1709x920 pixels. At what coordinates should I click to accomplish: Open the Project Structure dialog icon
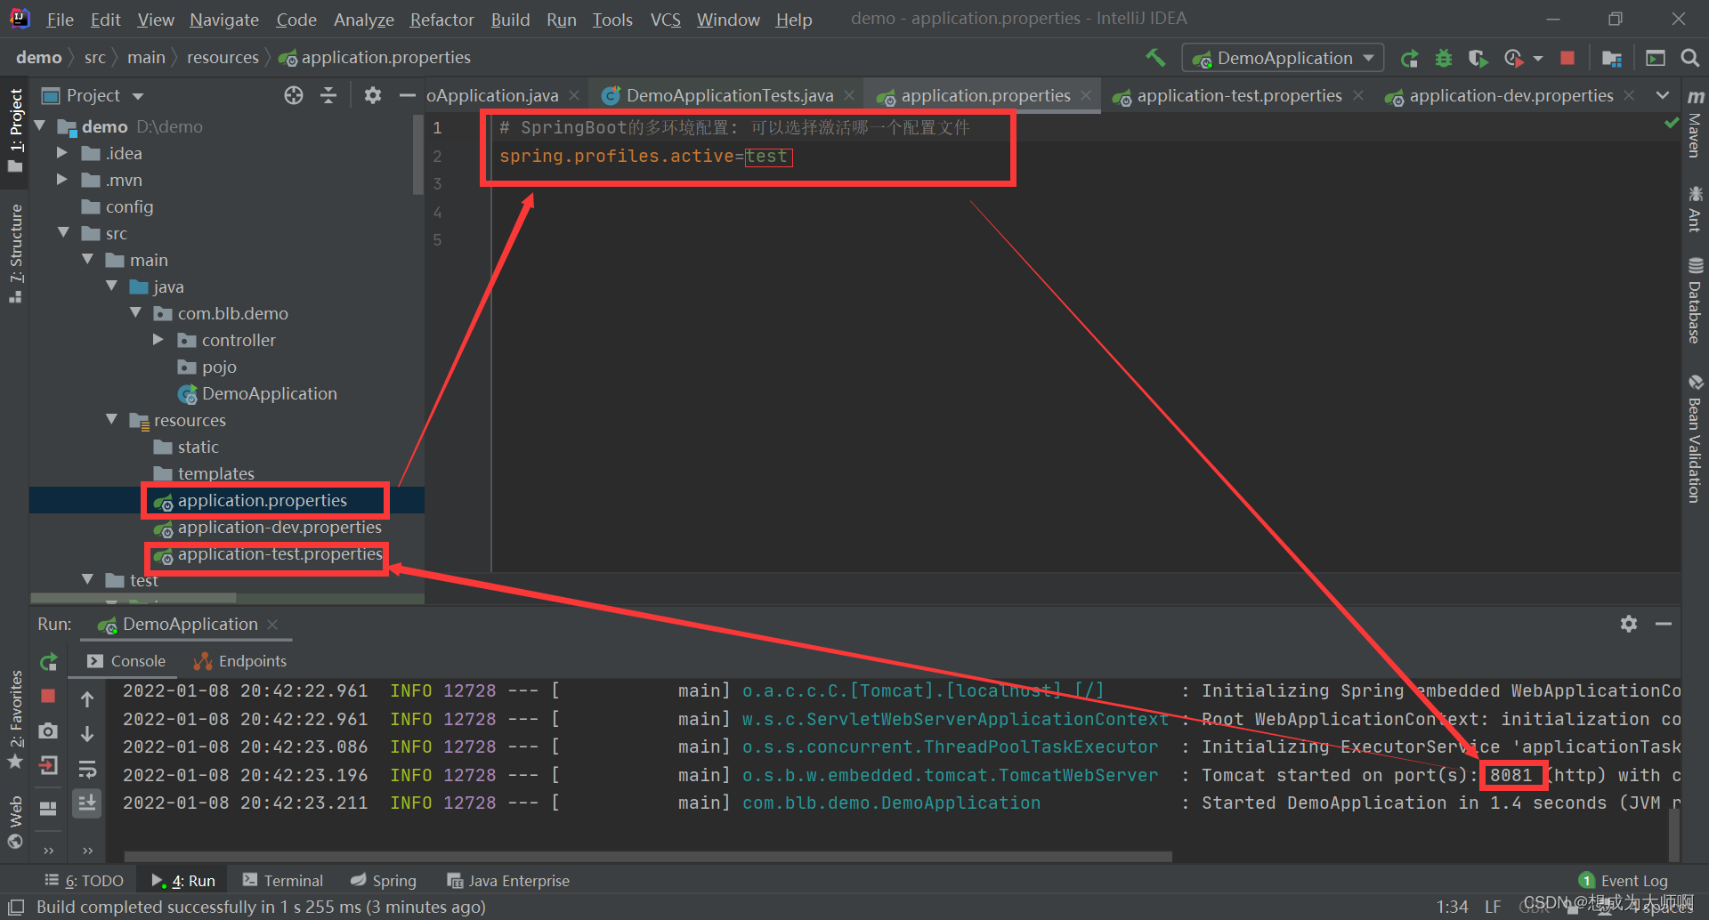1611,59
